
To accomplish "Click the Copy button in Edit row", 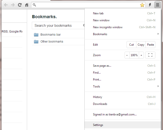I will 141,45.
